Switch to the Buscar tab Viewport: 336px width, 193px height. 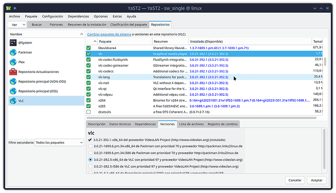click(x=37, y=25)
